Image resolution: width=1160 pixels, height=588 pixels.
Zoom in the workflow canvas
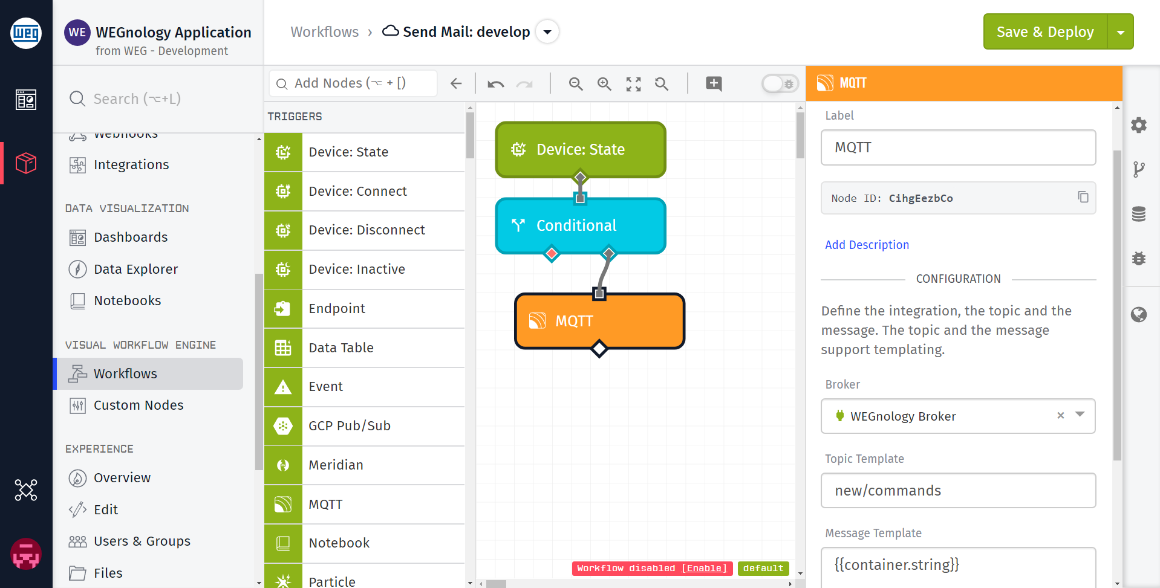604,83
